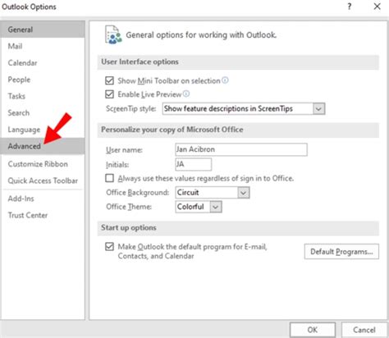Open the Mail options category

(43, 46)
